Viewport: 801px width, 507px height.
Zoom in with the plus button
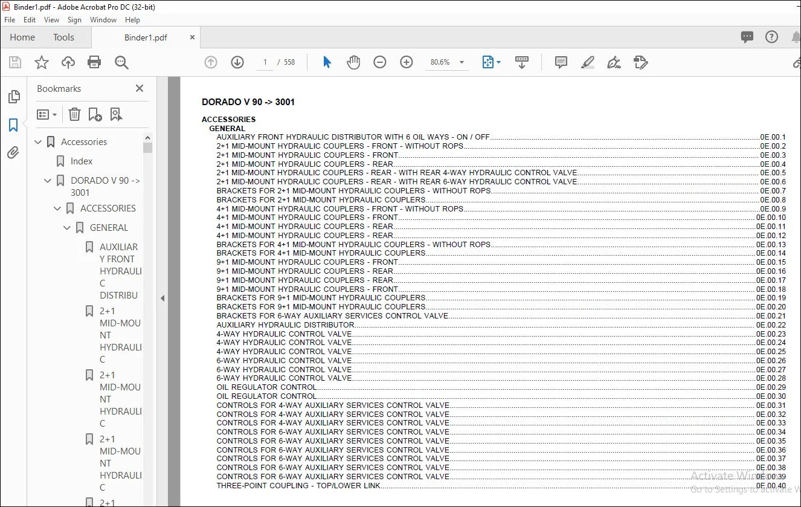[x=407, y=62]
